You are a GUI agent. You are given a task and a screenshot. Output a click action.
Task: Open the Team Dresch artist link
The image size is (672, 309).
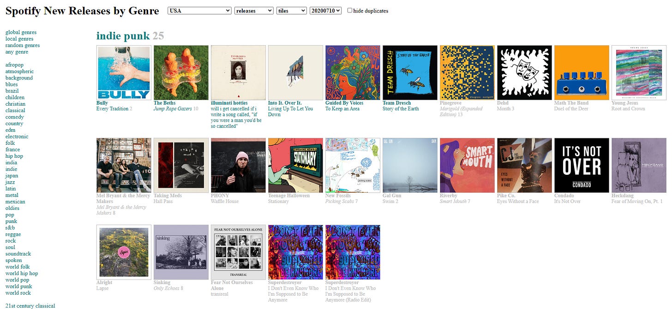396,103
